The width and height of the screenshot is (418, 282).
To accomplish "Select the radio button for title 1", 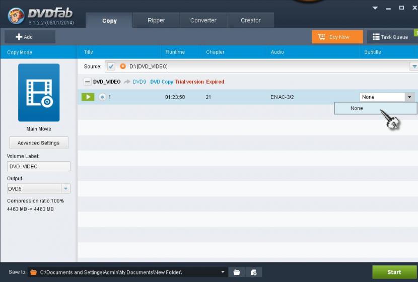I will [102, 97].
